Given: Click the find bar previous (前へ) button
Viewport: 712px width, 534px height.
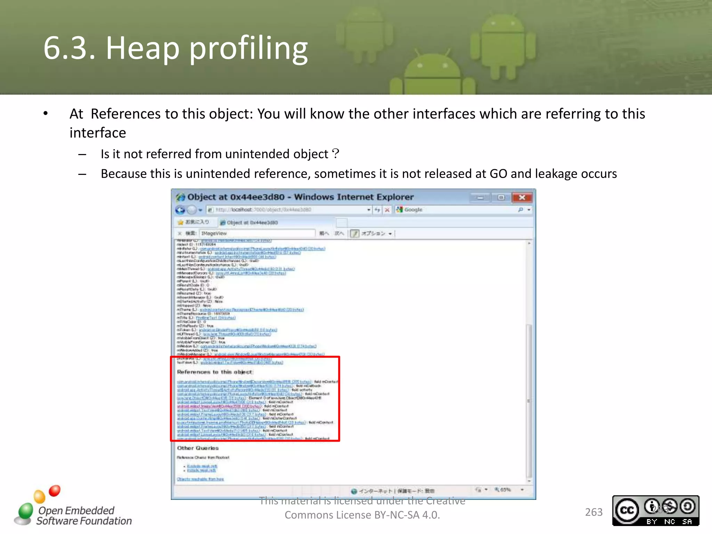Looking at the screenshot, I should click(x=324, y=233).
